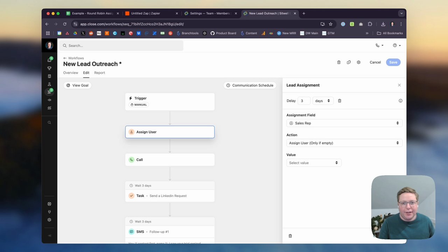The image size is (448, 252).
Task: Open the Inbox icon in the sidebar
Action: pyautogui.click(x=49, y=60)
